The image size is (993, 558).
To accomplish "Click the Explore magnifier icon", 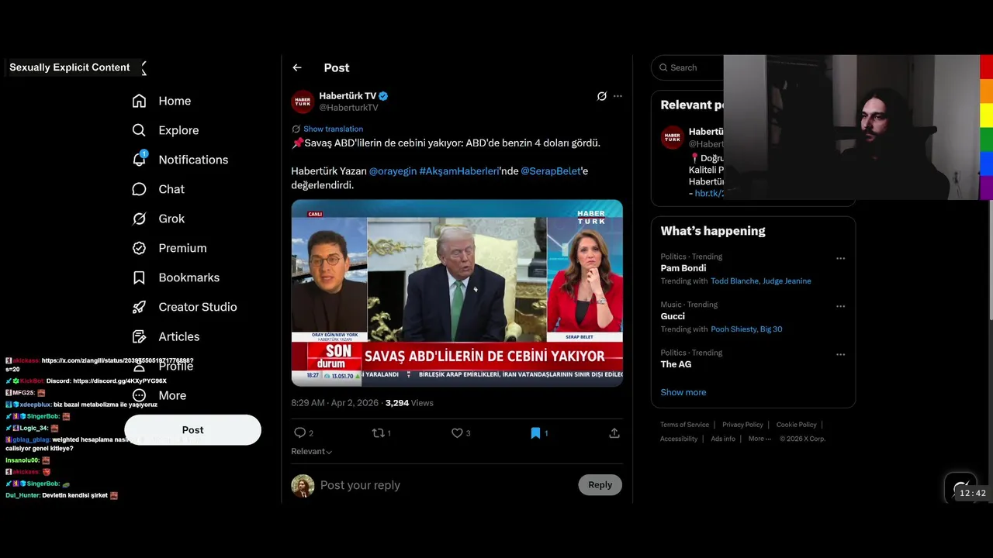I will [x=139, y=130].
